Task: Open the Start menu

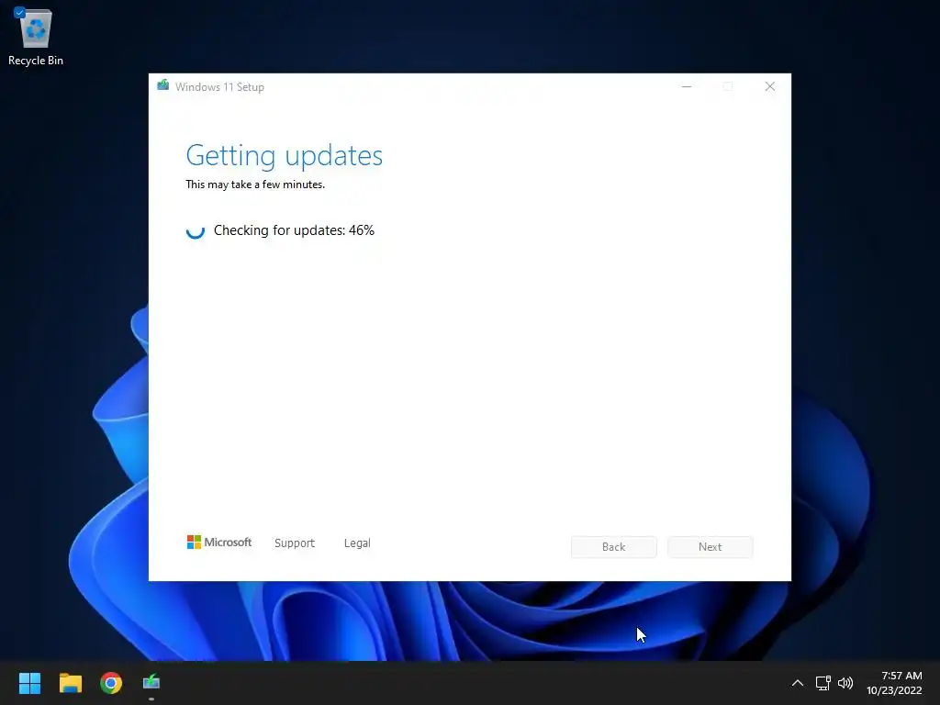Action: click(x=29, y=683)
